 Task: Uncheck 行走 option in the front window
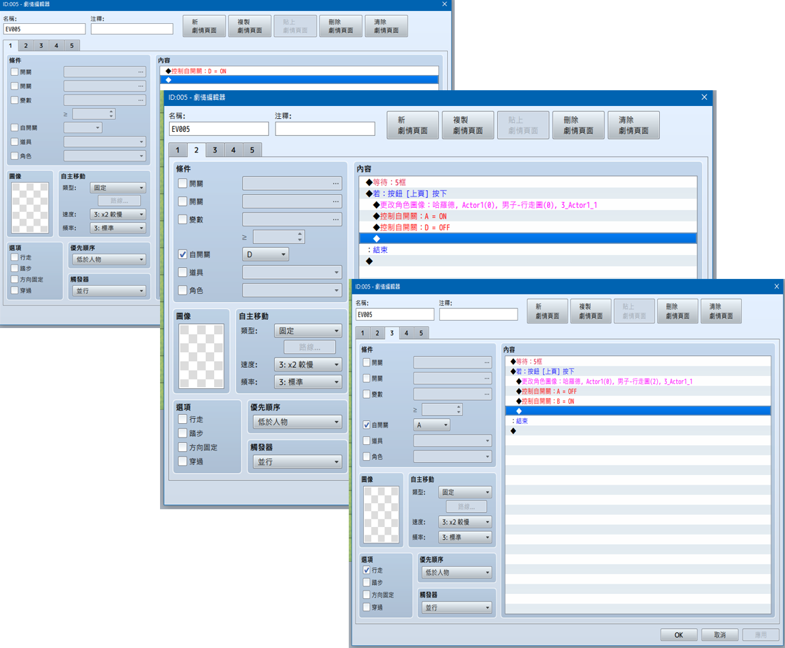click(367, 570)
